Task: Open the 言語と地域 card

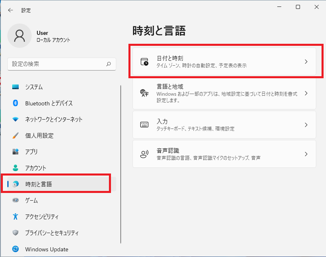Action: 224,93
